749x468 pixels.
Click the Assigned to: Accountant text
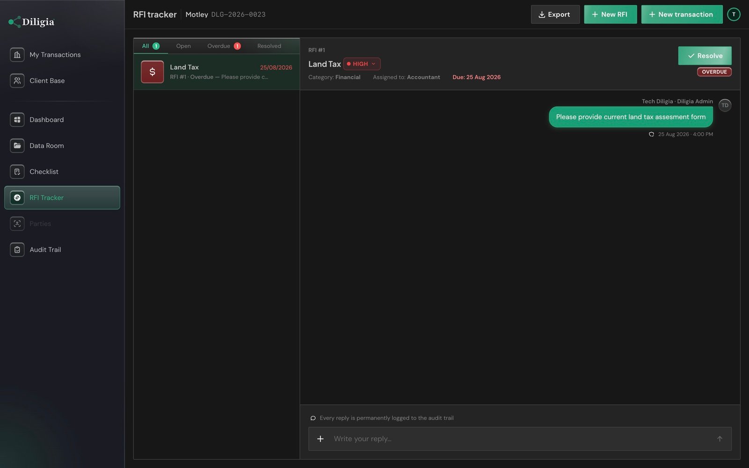[406, 77]
